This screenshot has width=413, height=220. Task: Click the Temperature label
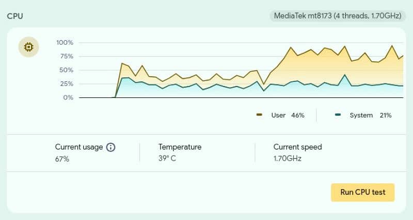point(180,147)
